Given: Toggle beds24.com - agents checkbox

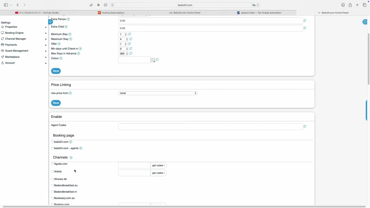Looking at the screenshot, I should pyautogui.click(x=52, y=148).
